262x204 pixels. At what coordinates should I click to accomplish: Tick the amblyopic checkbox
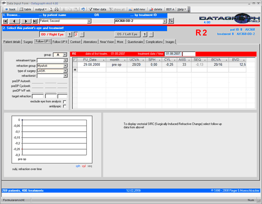click(x=64, y=106)
